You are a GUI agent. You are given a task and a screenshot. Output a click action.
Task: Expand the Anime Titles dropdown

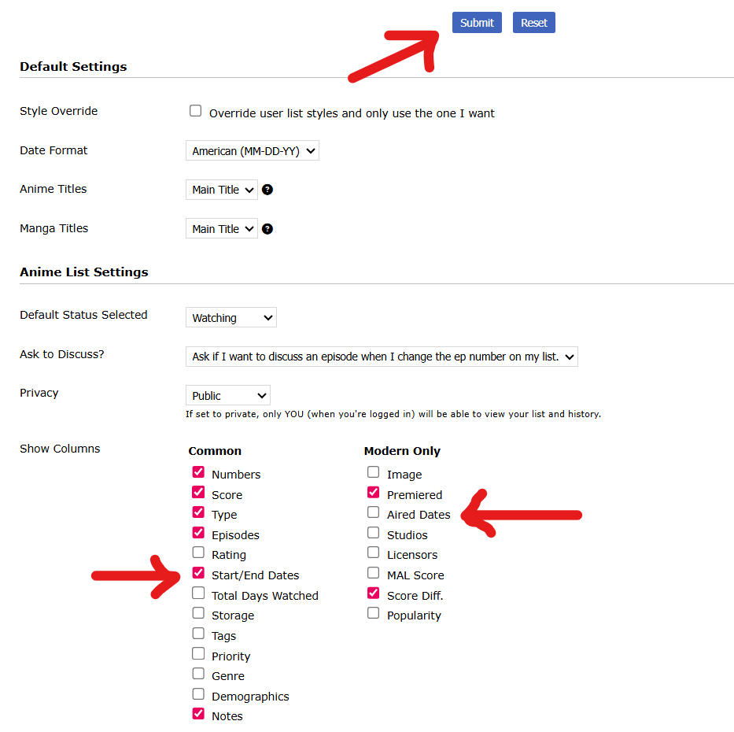pyautogui.click(x=222, y=190)
